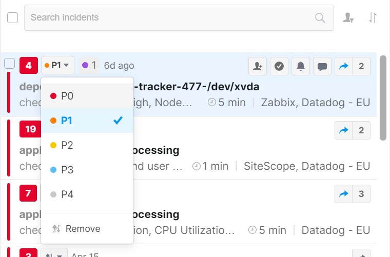This screenshot has width=390, height=257.
Task: Click the search magnifier icon
Action: click(320, 18)
